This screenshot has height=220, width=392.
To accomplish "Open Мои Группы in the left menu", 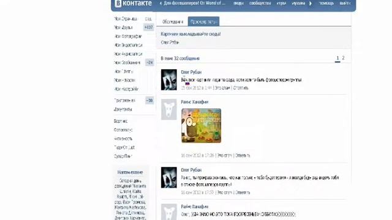I will 124,71.
